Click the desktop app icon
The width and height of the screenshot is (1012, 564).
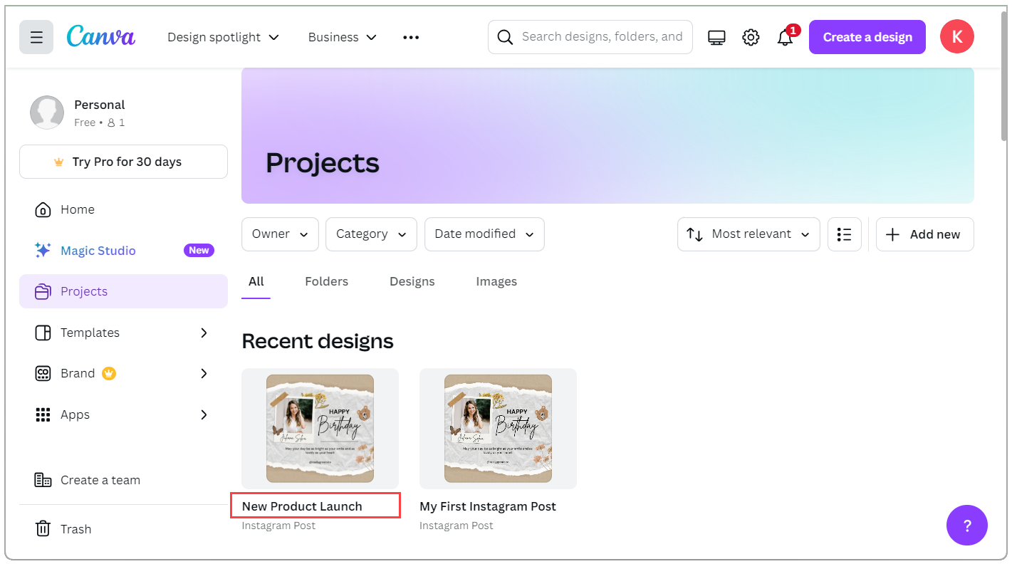pyautogui.click(x=716, y=36)
